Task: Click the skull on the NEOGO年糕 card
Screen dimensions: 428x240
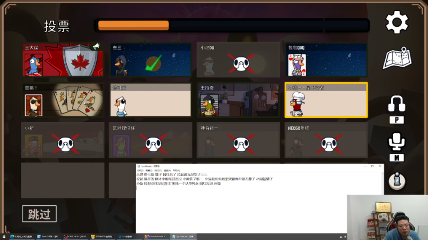Action: point(329,144)
